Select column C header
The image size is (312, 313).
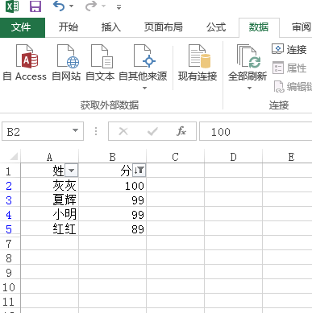(x=175, y=157)
